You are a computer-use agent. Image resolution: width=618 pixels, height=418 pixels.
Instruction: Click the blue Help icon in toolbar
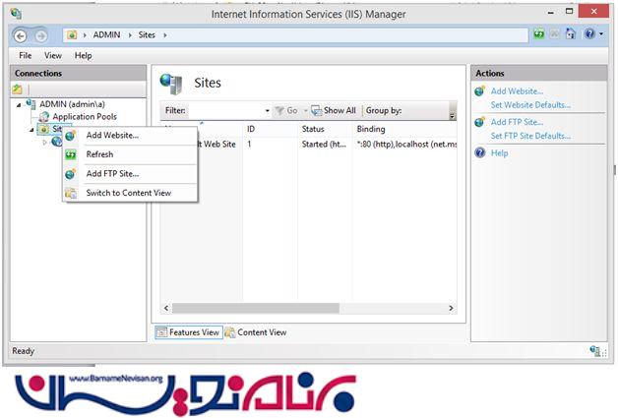click(x=589, y=33)
